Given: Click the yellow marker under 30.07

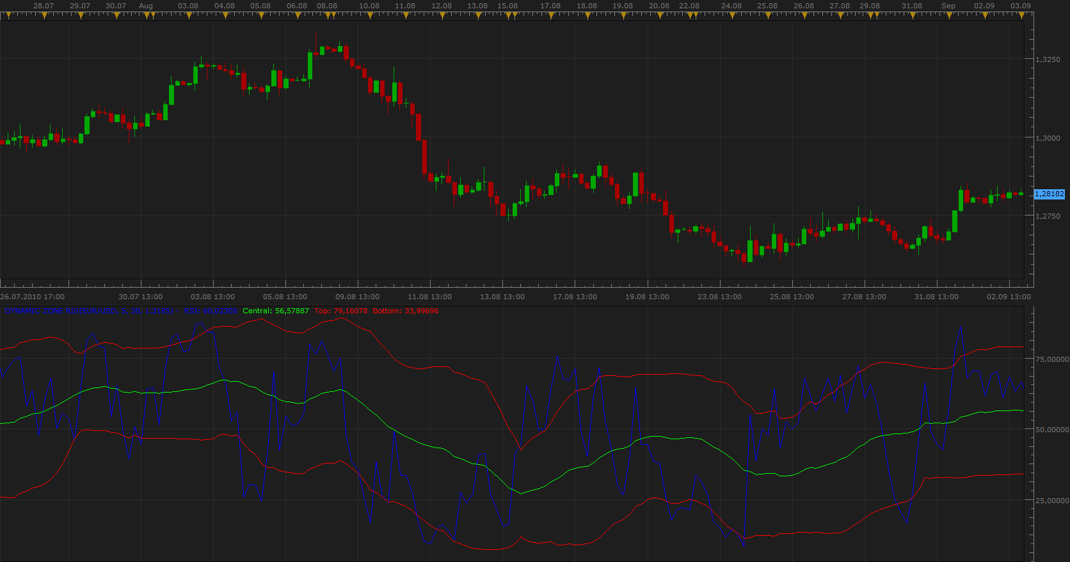Looking at the screenshot, I should click(x=116, y=15).
